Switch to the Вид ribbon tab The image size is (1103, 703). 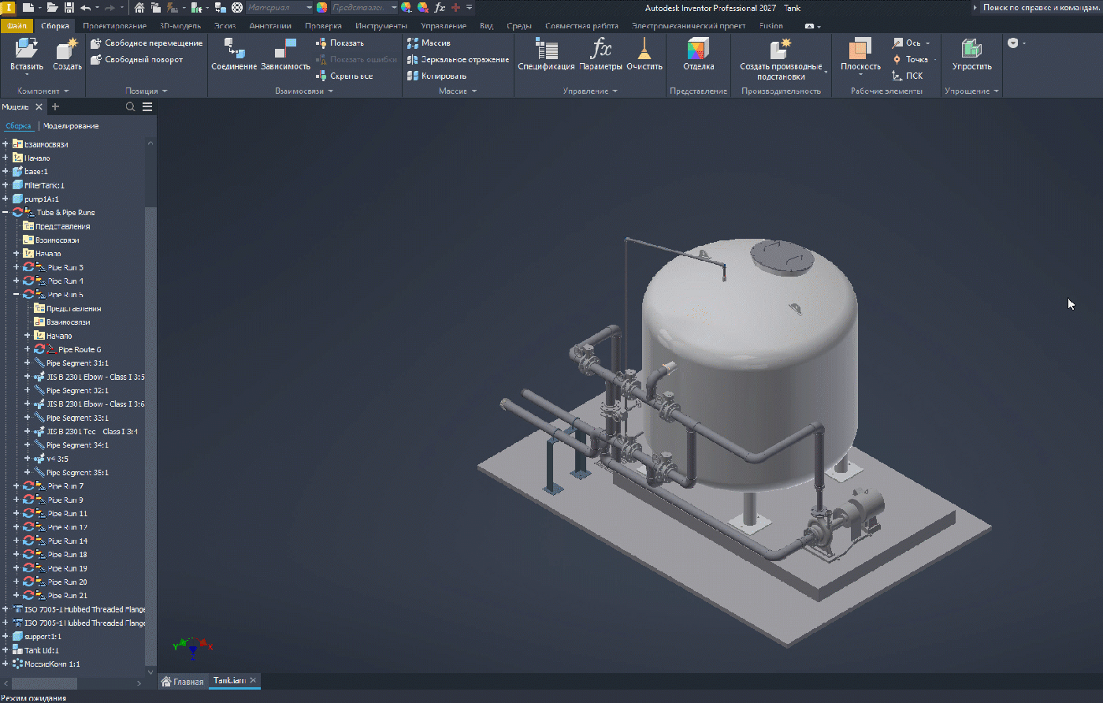486,26
